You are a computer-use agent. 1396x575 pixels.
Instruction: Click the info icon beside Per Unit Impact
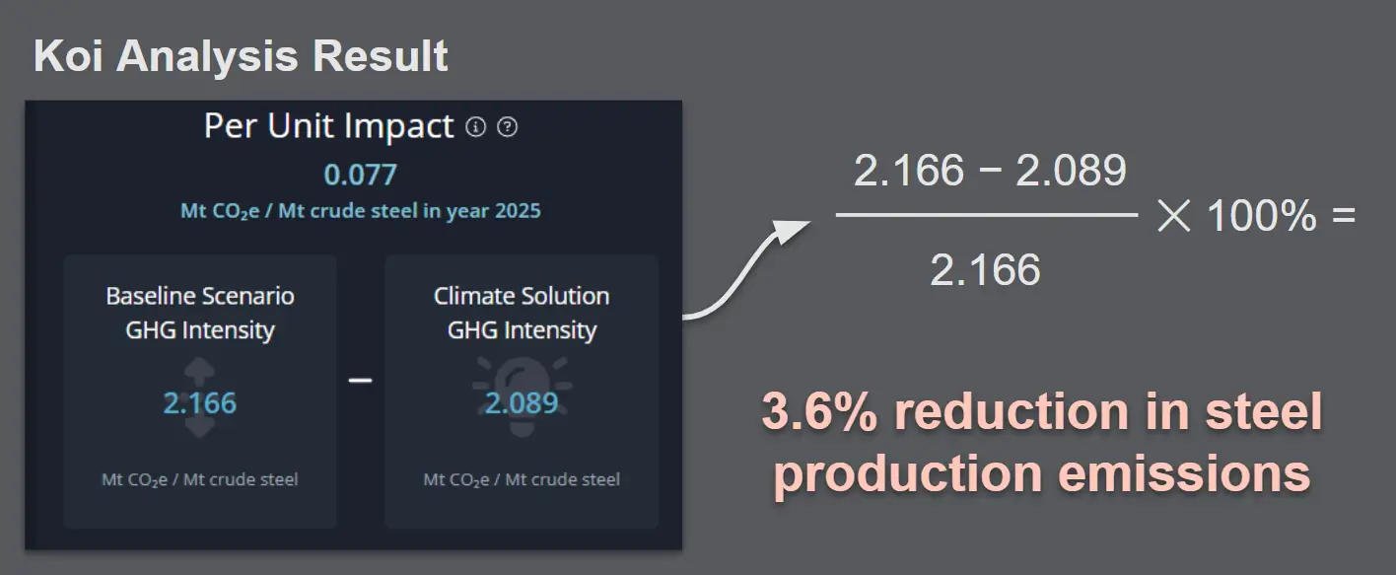coord(476,127)
